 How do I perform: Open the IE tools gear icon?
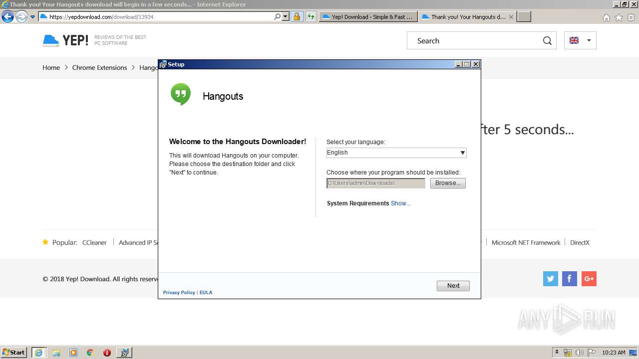coord(631,17)
